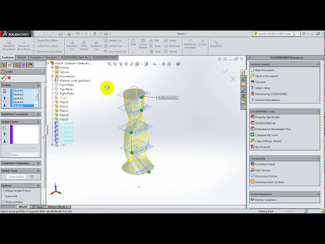Open Design Library task pane tab
The width and height of the screenshot is (325, 244).
243,79
